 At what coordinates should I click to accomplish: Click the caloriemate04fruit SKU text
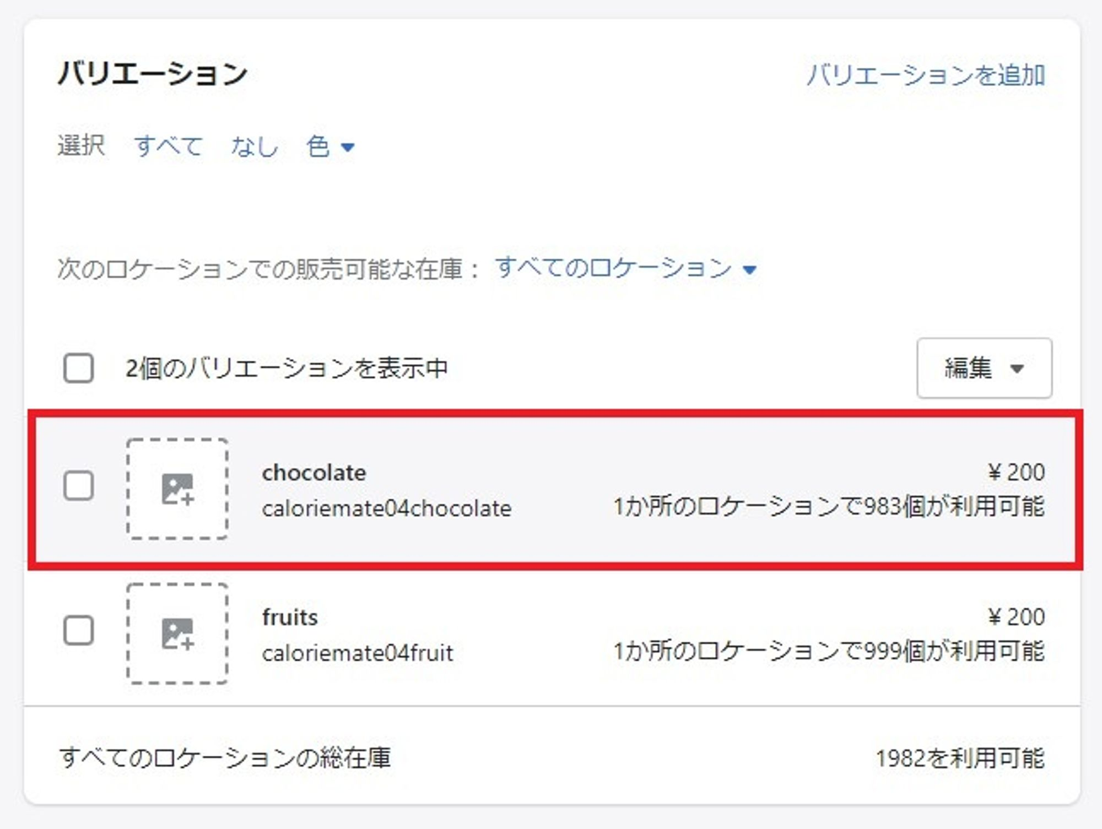click(x=358, y=653)
